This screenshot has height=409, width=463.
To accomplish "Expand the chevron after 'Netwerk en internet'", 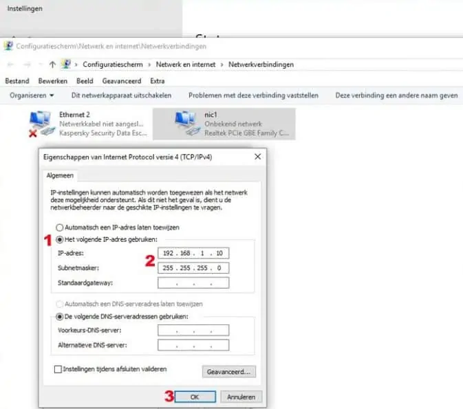I will pos(222,65).
